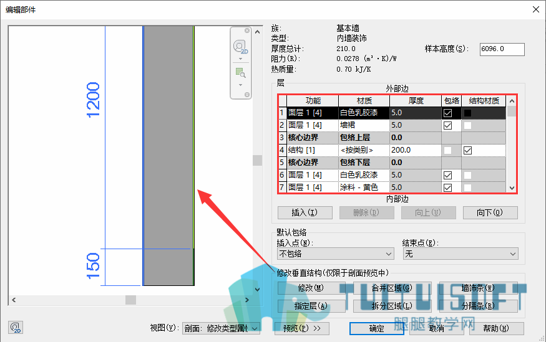Select function cell 结构 [1] in row 4
546x342 pixels.
313,150
